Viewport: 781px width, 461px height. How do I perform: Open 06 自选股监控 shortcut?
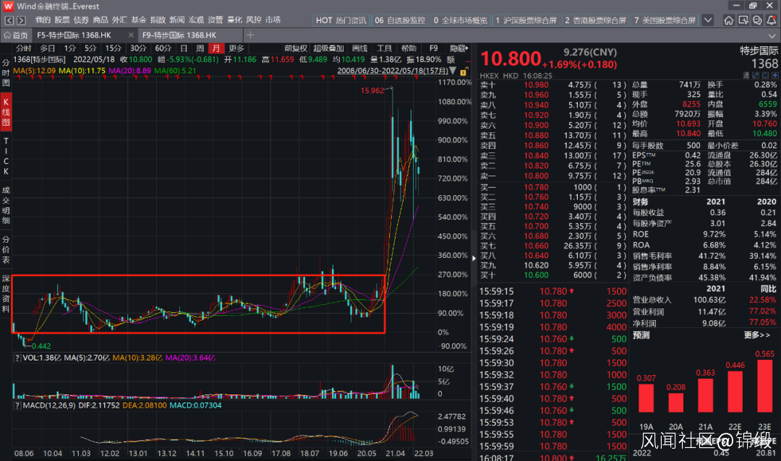(x=401, y=20)
